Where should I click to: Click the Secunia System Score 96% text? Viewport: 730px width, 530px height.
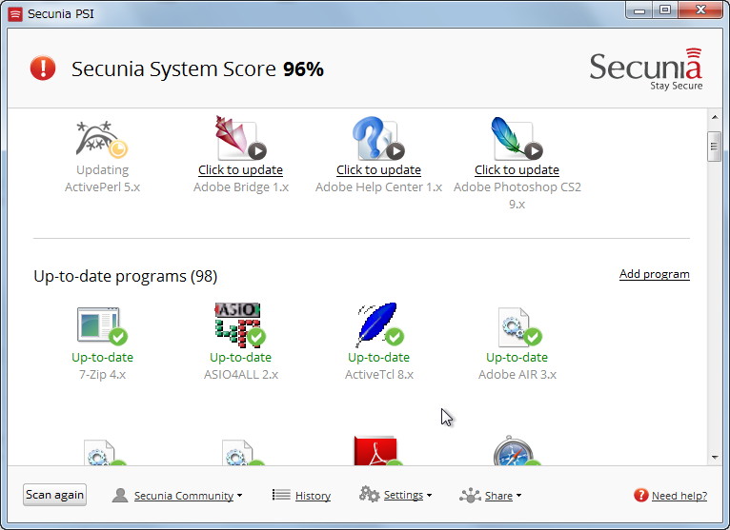point(197,69)
